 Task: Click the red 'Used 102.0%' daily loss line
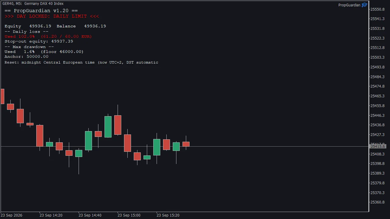(x=48, y=36)
